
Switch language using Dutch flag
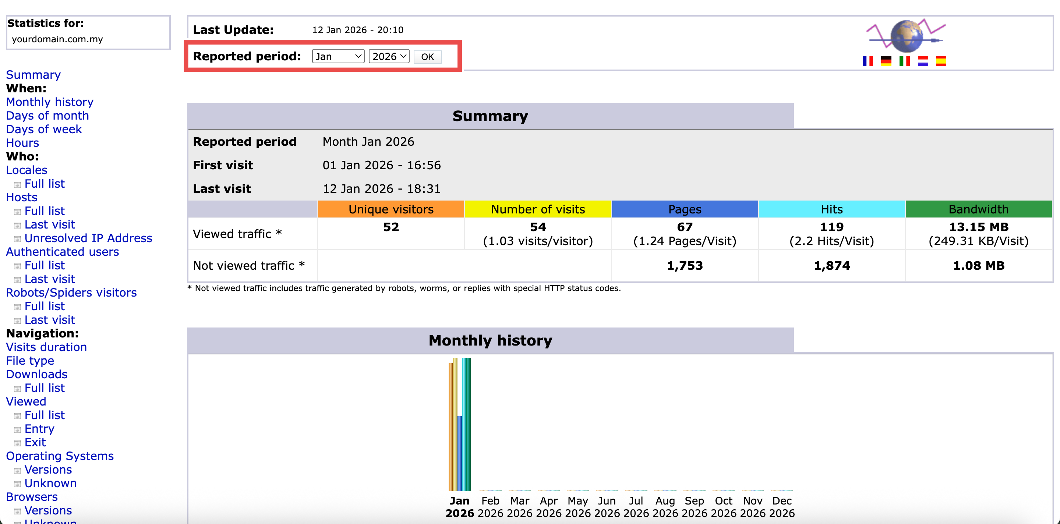tap(923, 61)
